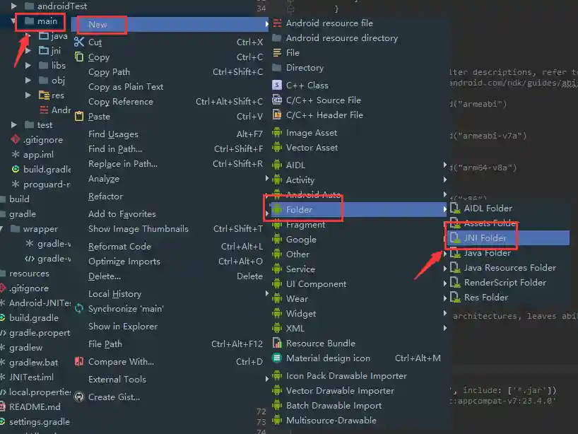This screenshot has width=578, height=434.
Task: Click the C/C++ Source File icon
Action: click(277, 100)
